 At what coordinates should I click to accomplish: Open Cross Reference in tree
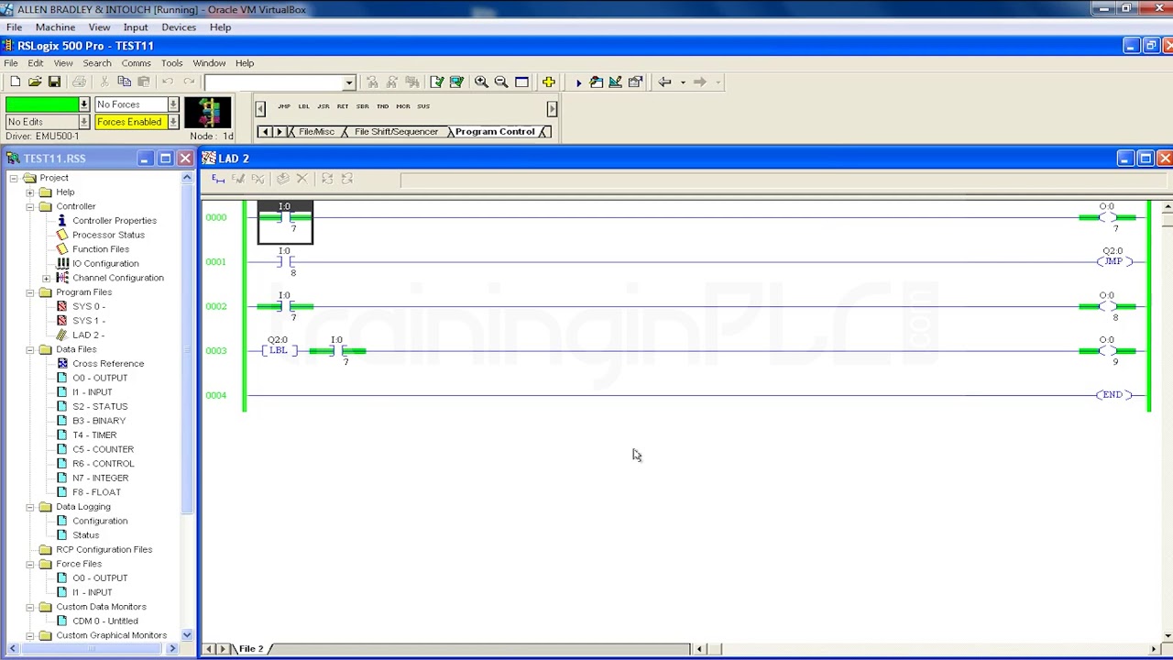click(108, 363)
